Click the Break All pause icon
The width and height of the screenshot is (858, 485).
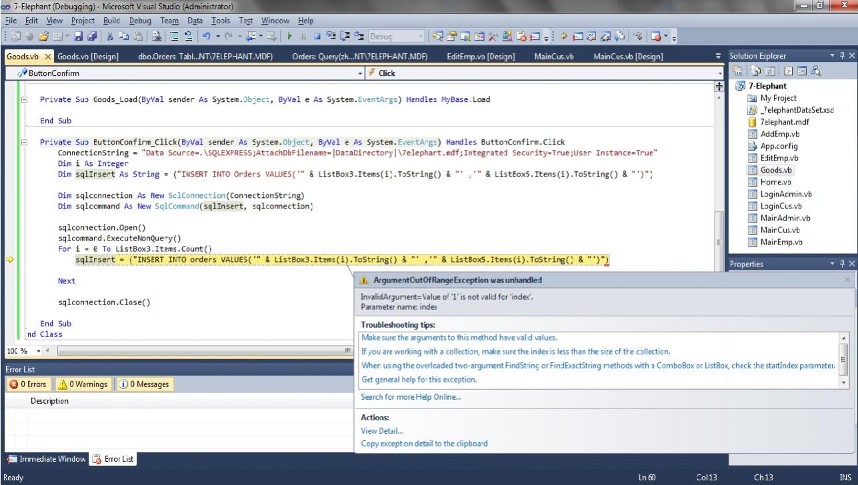tap(303, 37)
